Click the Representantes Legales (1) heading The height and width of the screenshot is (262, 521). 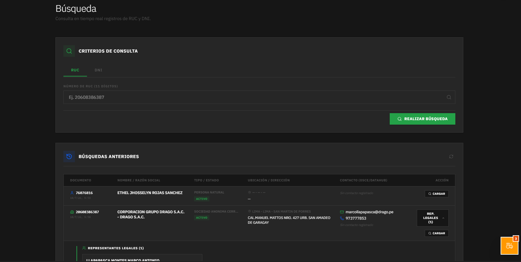click(116, 248)
